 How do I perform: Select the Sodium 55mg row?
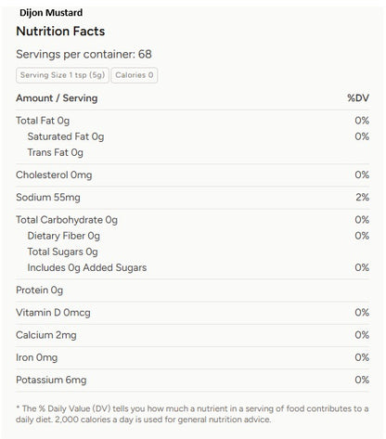(x=193, y=198)
